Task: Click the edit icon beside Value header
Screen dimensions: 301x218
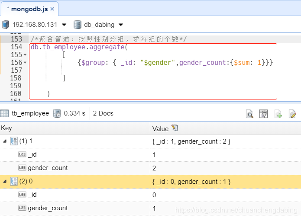Action: [175, 128]
